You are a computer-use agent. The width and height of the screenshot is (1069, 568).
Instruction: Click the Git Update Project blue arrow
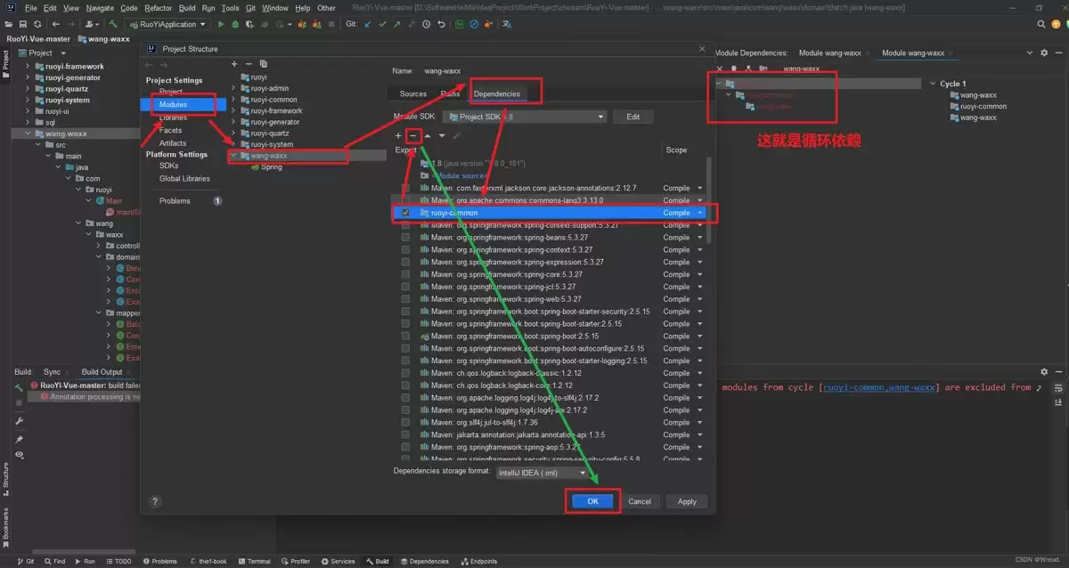click(x=368, y=24)
